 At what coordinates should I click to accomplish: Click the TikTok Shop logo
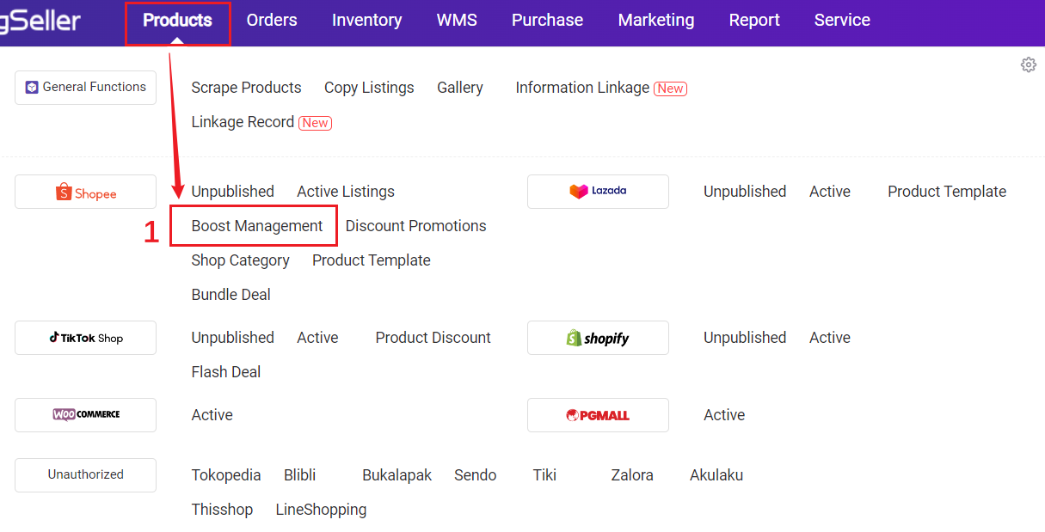pos(85,338)
